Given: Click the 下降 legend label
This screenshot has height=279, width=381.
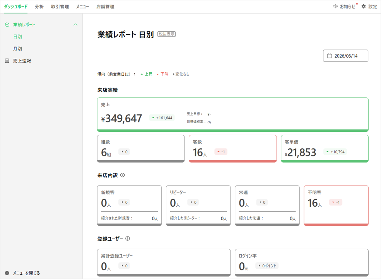Looking at the screenshot, I should (x=164, y=74).
